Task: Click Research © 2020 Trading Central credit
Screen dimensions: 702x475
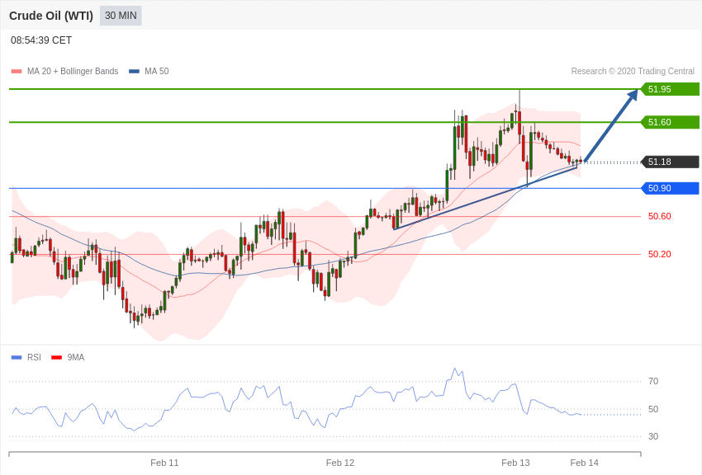Action: 633,71
